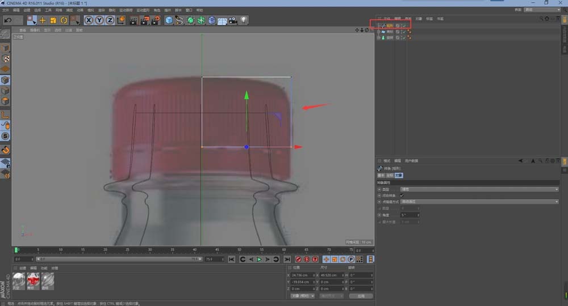This screenshot has height=306, width=568.
Task: Click Object Manager home icon
Action: pos(547,19)
